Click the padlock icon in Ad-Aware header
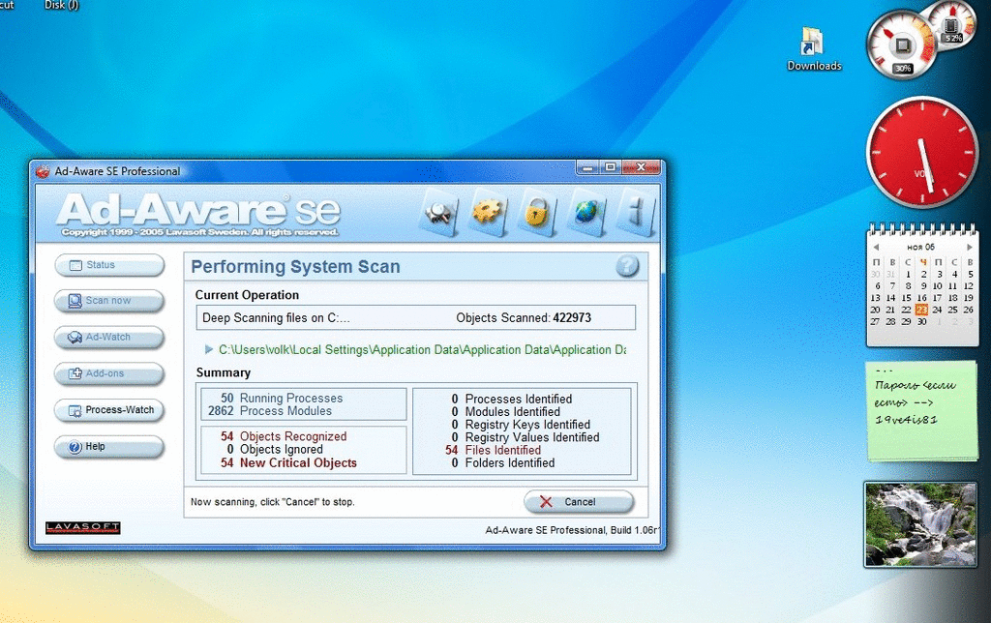 point(536,212)
